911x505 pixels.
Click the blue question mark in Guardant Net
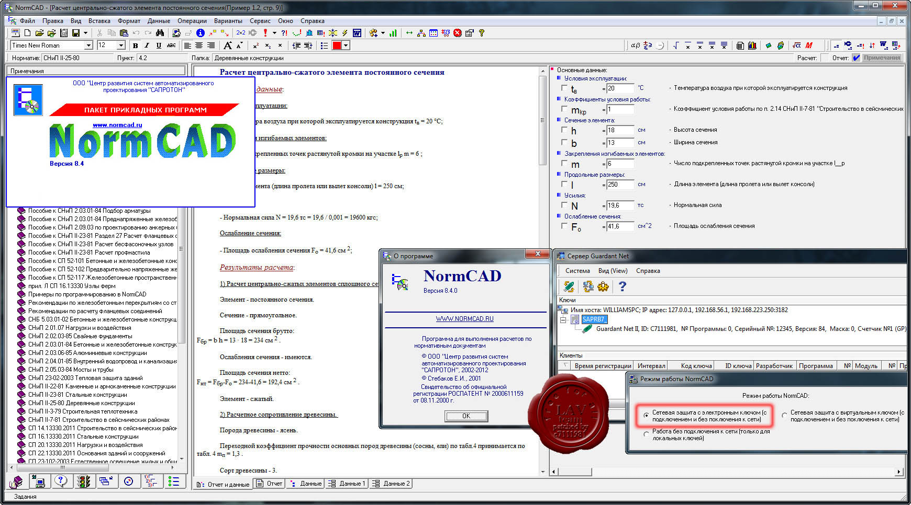pos(622,286)
